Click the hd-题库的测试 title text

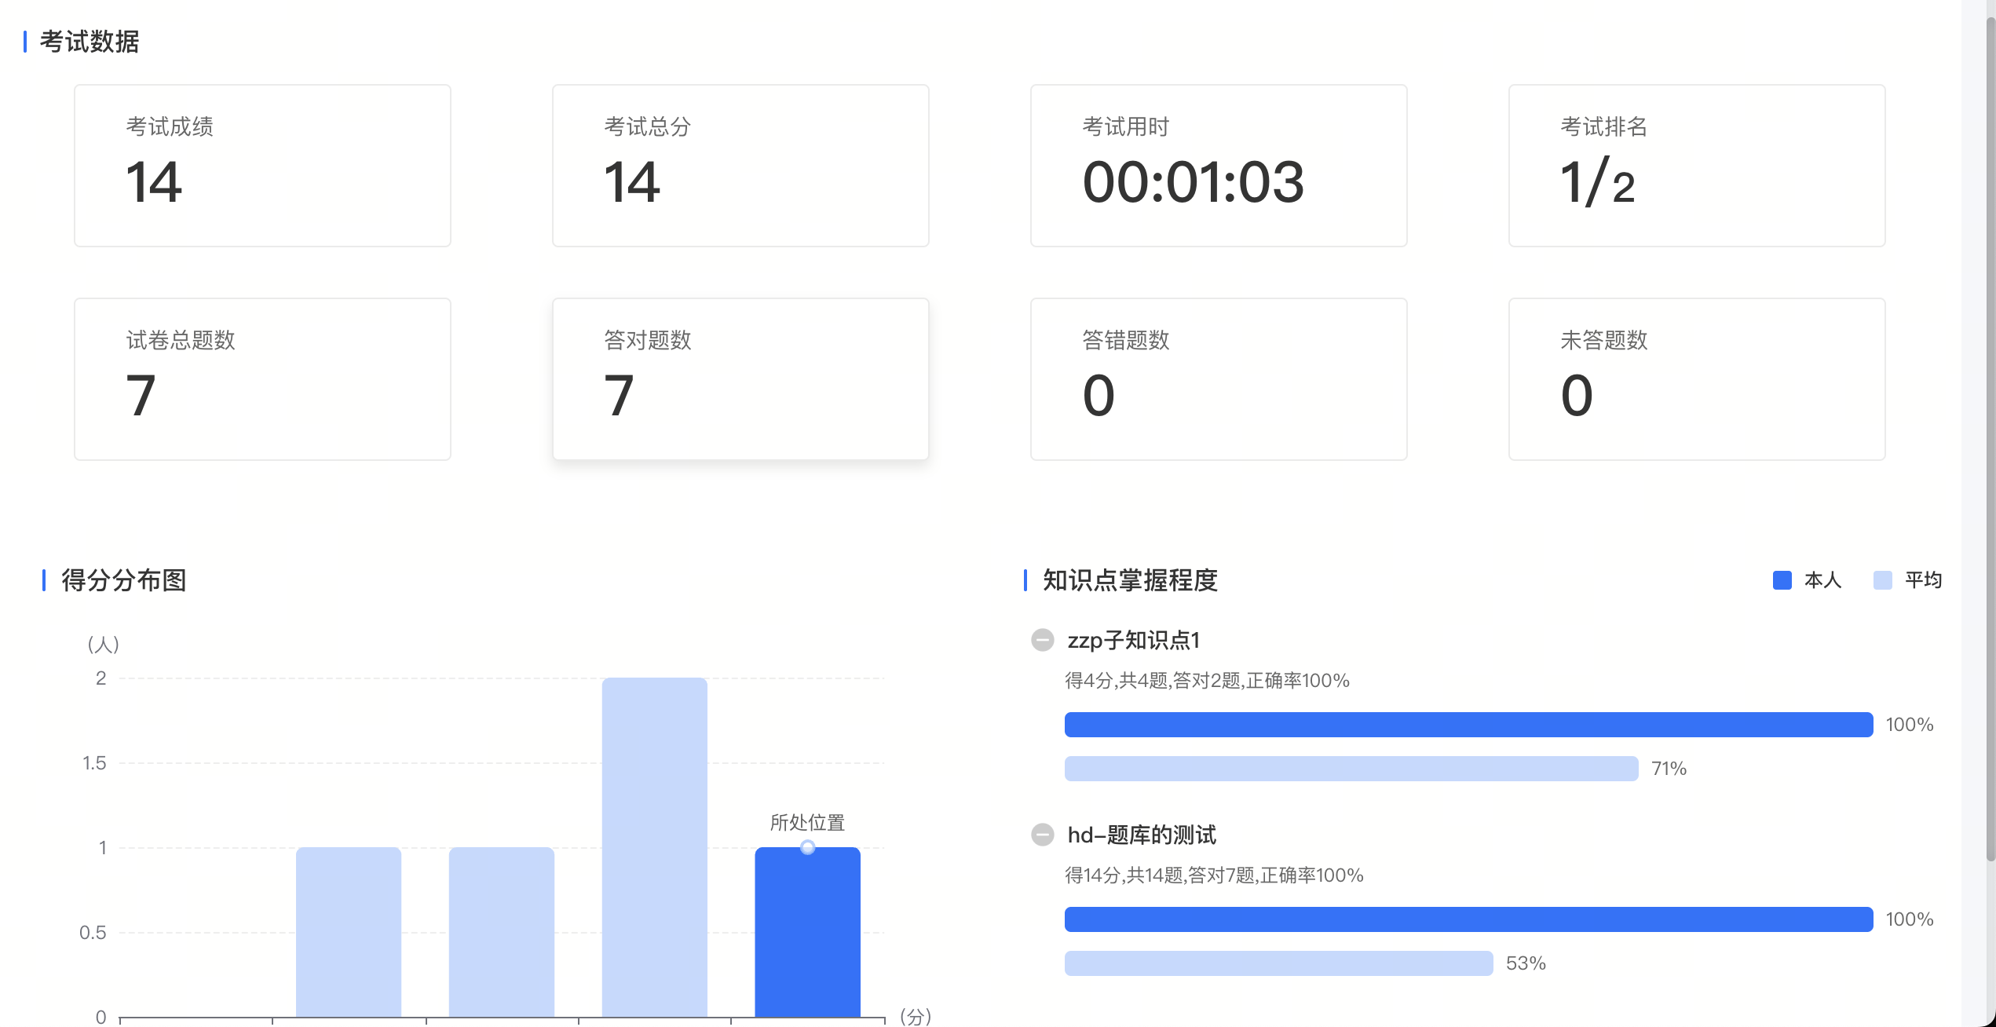pyautogui.click(x=1142, y=835)
